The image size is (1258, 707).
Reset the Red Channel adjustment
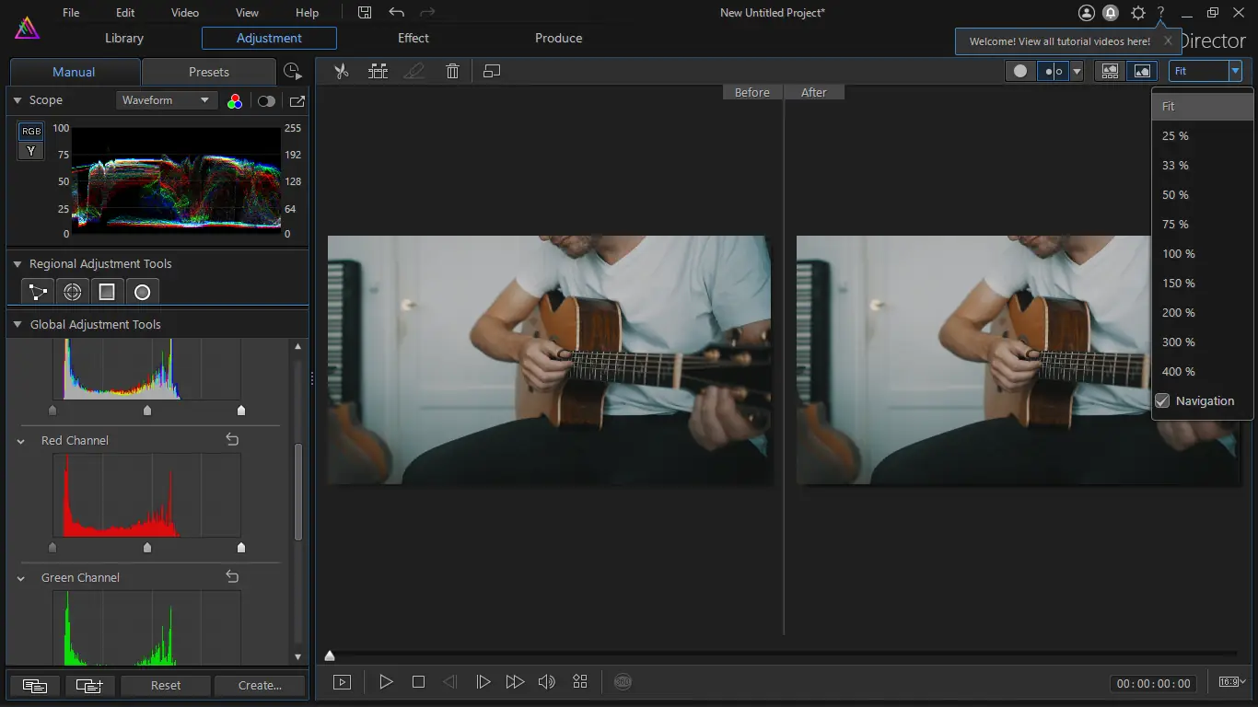(232, 440)
